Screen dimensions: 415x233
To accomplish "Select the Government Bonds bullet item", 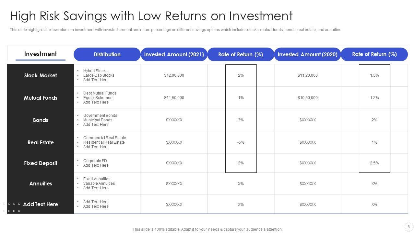I will pos(100,116).
